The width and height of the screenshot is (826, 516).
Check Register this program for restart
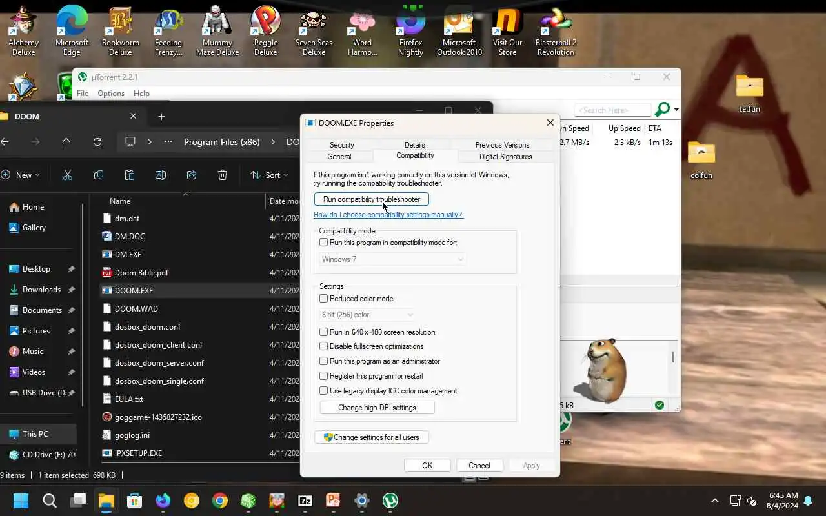[324, 376]
